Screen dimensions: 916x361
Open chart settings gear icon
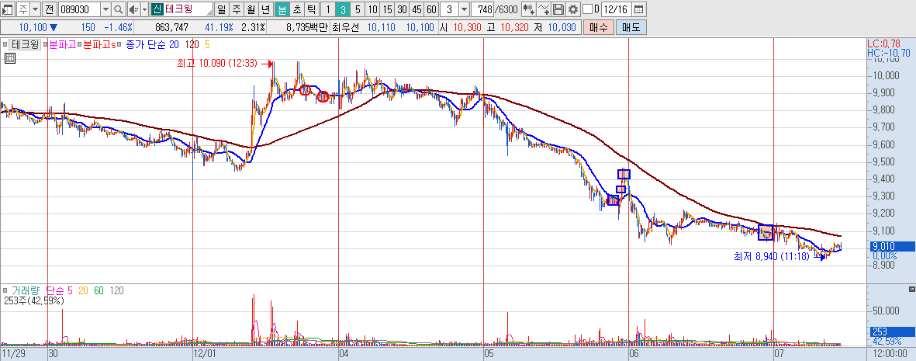[x=572, y=9]
